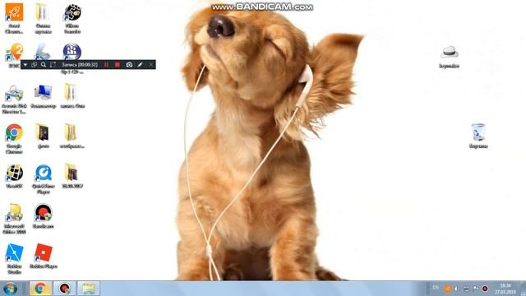Take a screenshot with Bandicam camera icon

[129, 65]
